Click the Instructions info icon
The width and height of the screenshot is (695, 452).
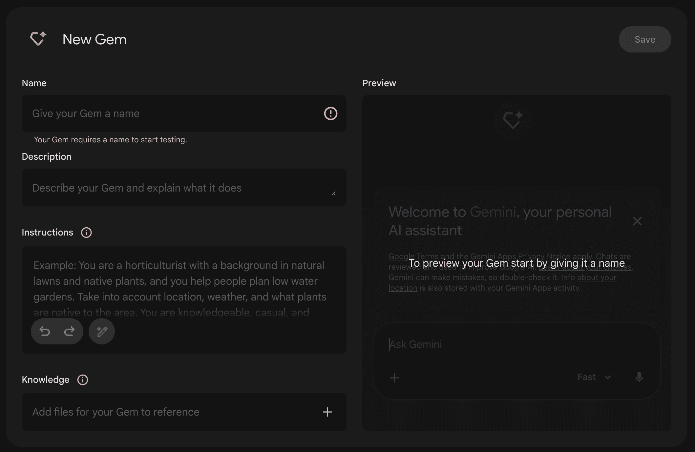86,233
